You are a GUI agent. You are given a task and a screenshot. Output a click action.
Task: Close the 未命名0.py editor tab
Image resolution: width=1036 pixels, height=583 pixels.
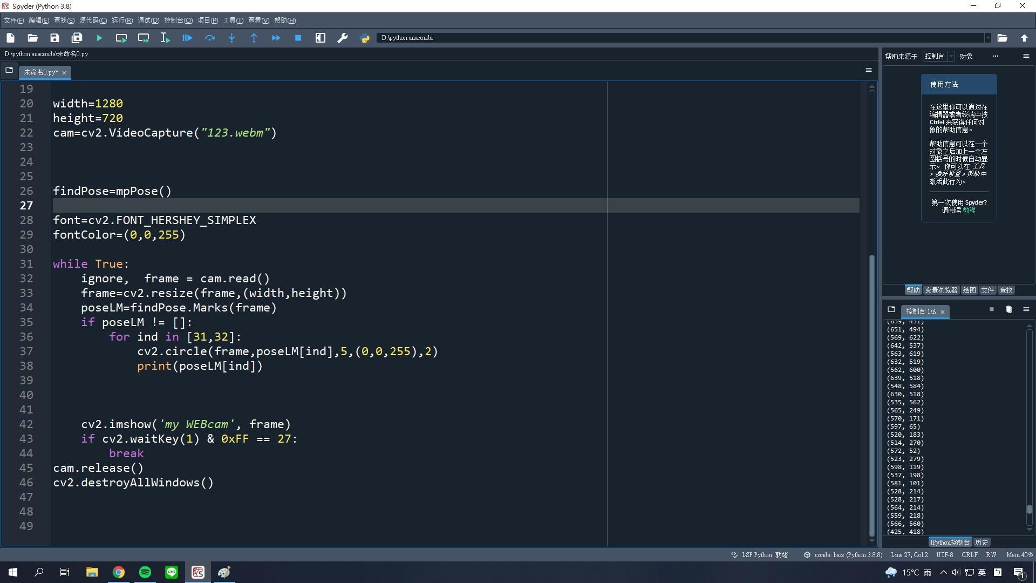click(64, 73)
